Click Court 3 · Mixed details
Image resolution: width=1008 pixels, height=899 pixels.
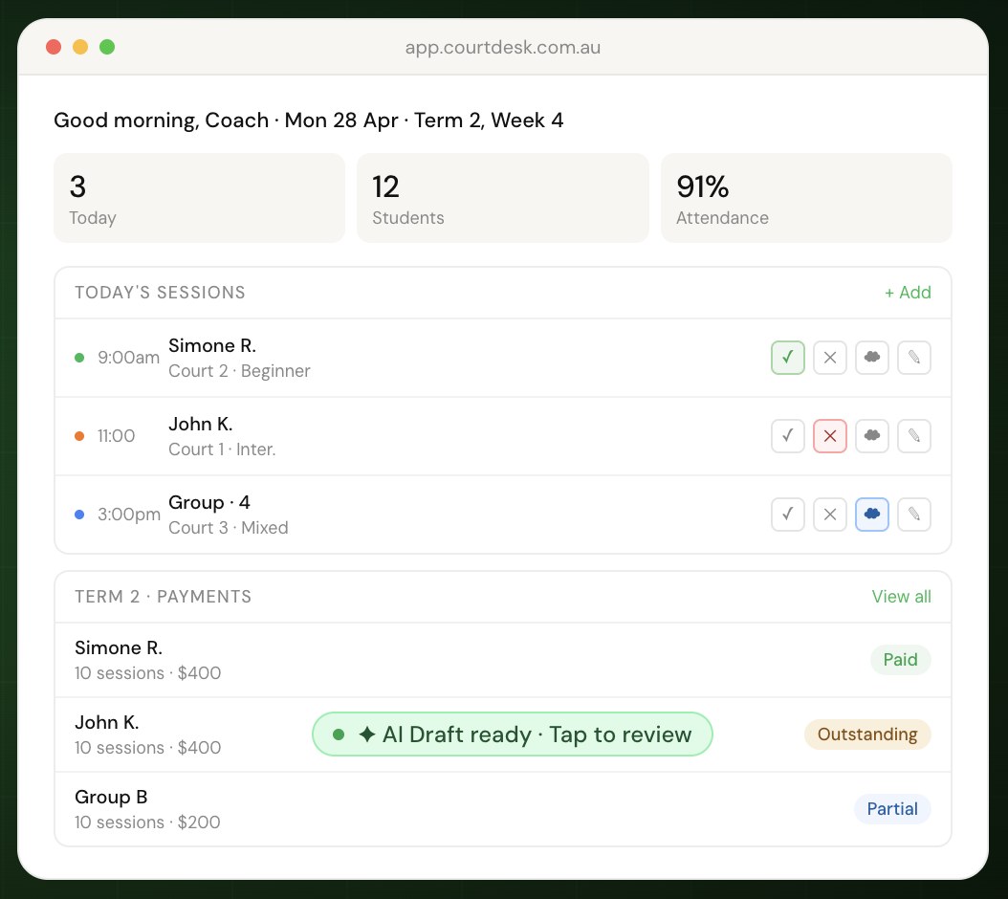coord(229,528)
